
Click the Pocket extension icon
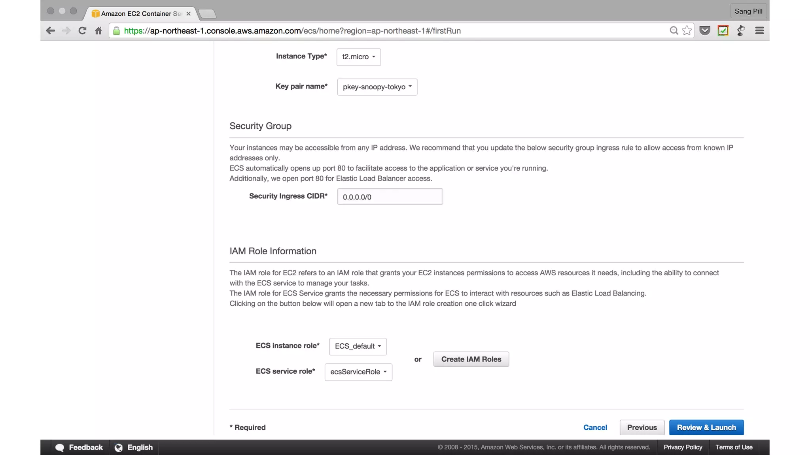click(x=705, y=31)
